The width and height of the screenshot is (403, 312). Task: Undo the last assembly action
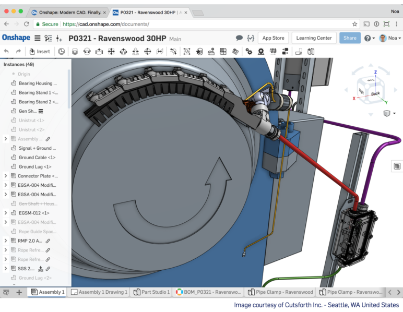[6, 52]
